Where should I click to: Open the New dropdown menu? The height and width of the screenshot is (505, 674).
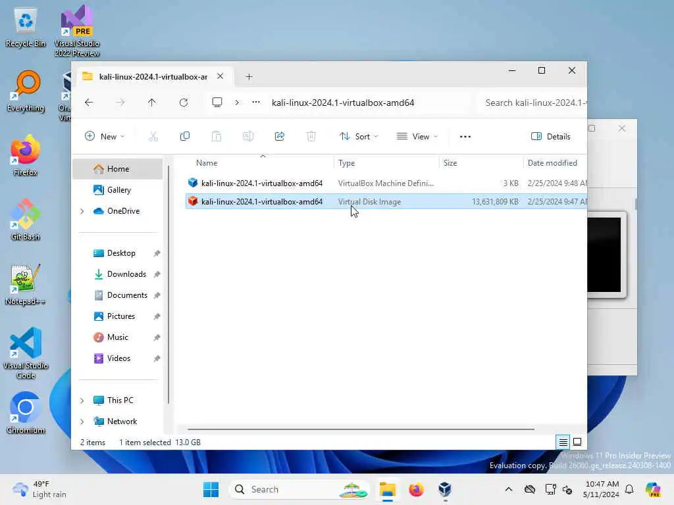point(105,137)
